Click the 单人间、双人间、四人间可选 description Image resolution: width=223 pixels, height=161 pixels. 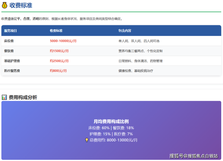139,41
